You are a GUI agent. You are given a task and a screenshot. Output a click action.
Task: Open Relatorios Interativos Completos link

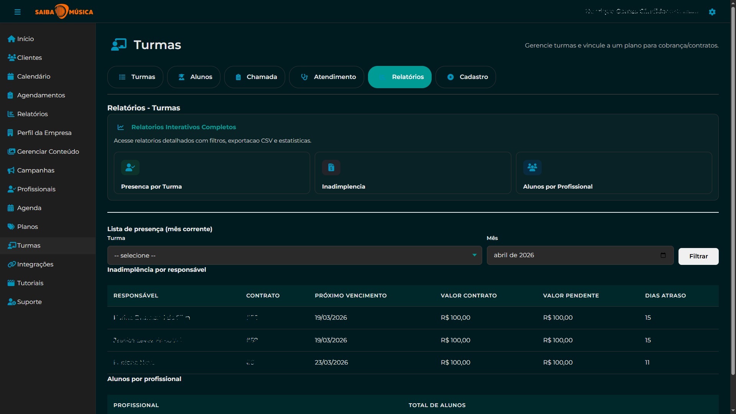point(184,127)
